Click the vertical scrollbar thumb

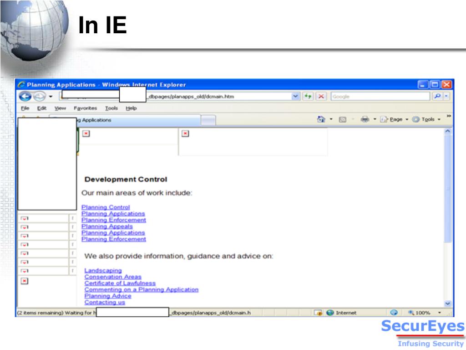pyautogui.click(x=448, y=189)
